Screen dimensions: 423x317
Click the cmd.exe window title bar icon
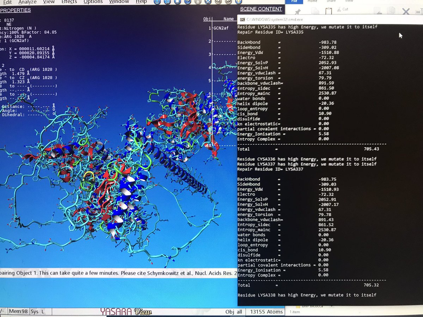point(243,19)
